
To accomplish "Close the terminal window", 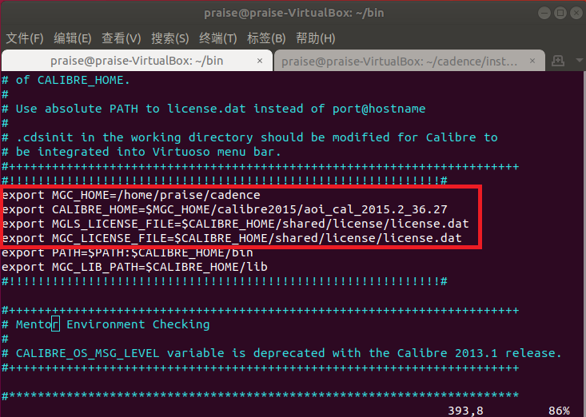I will 576,13.
